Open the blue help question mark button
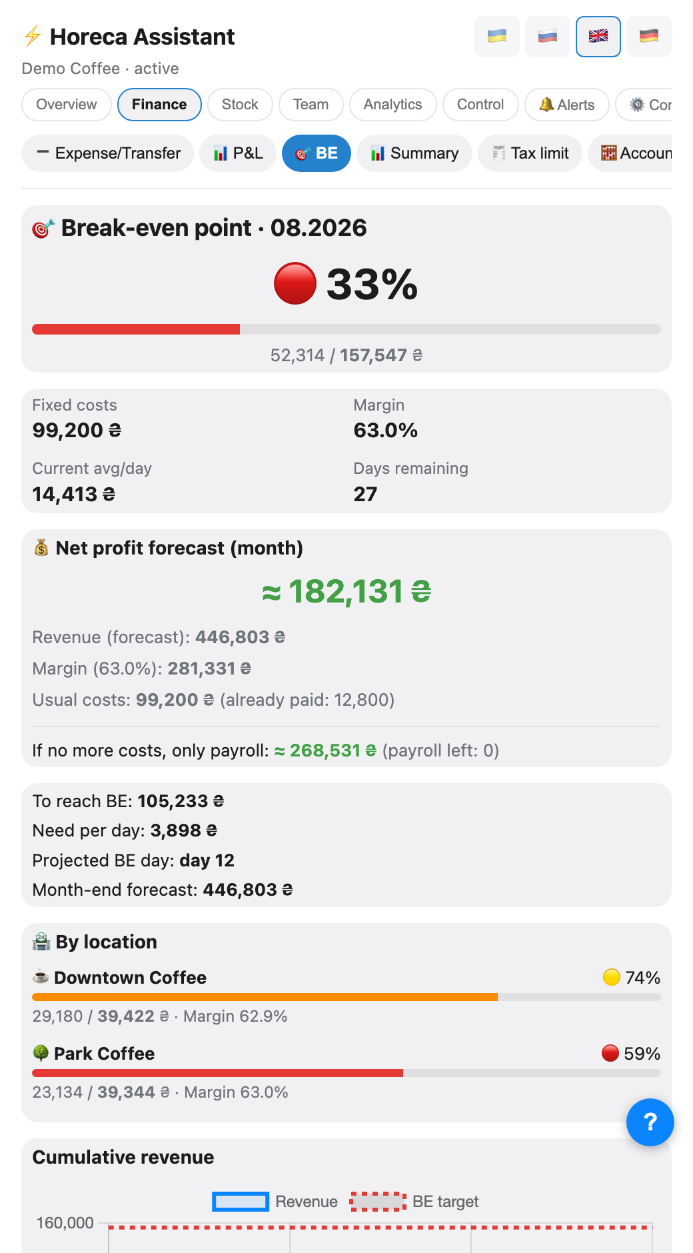 pos(650,1122)
